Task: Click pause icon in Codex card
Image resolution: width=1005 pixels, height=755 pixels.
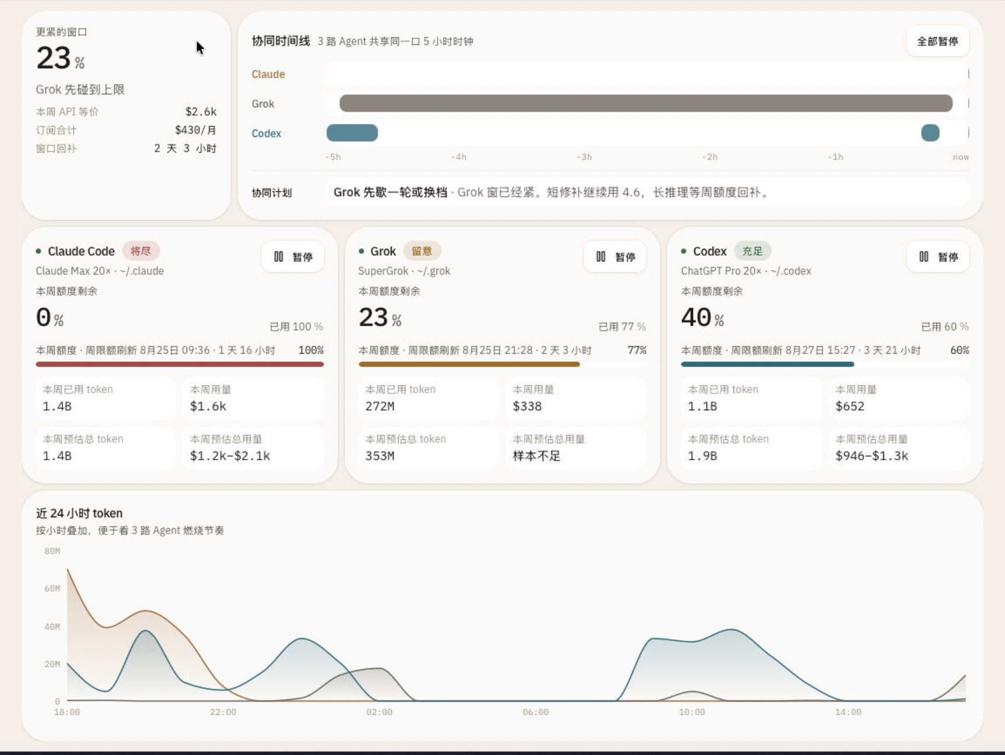Action: click(x=924, y=257)
